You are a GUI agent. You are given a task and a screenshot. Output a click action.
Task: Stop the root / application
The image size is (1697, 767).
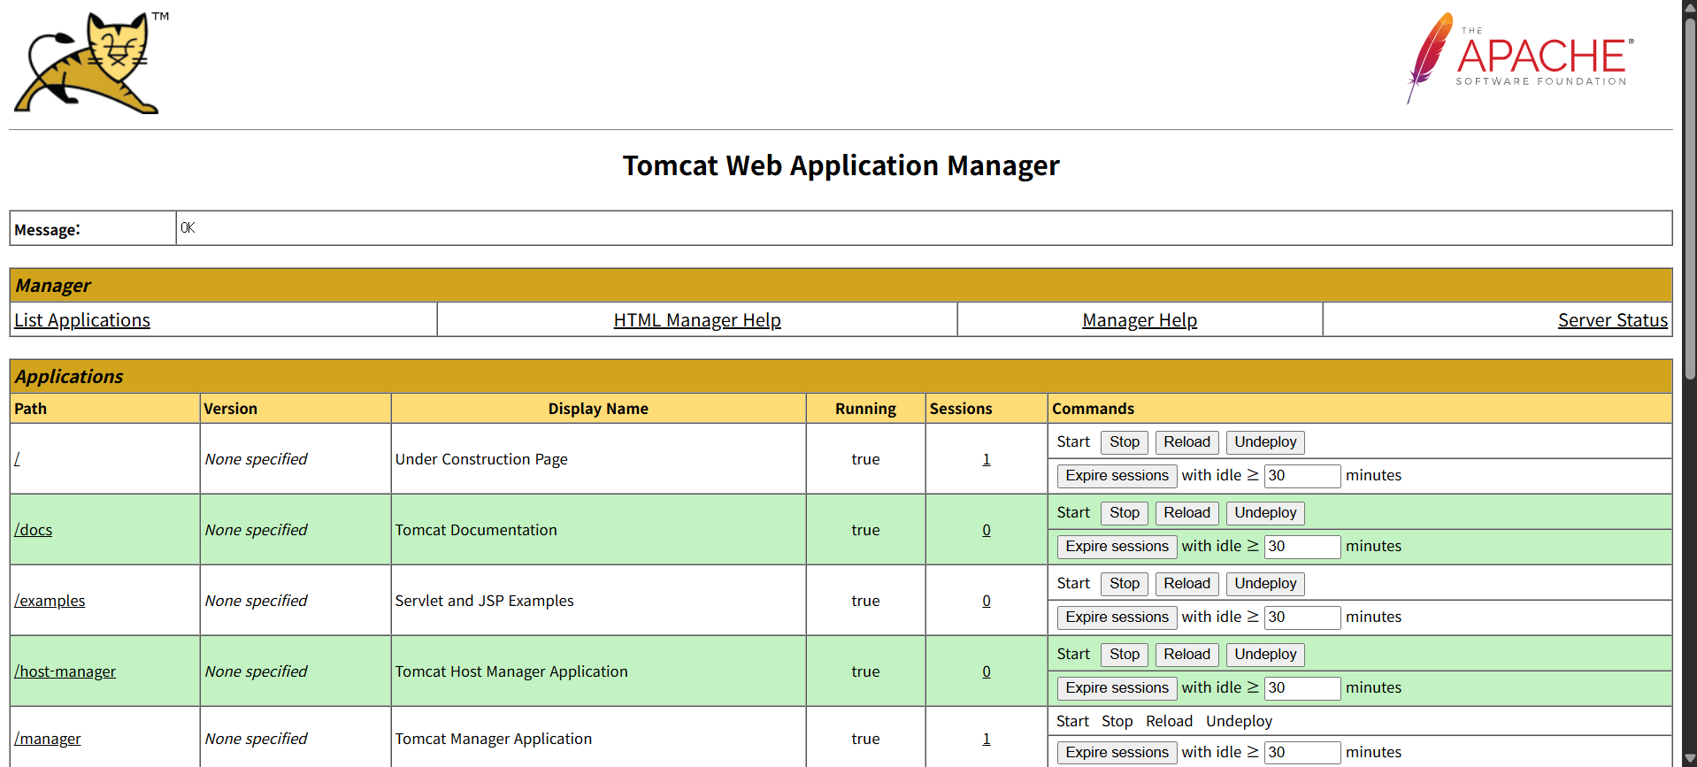[1125, 442]
